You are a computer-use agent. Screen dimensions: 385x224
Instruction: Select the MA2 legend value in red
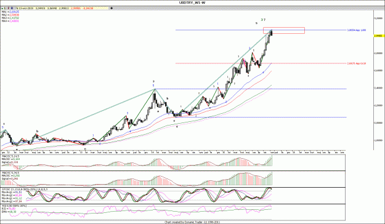(14, 15)
